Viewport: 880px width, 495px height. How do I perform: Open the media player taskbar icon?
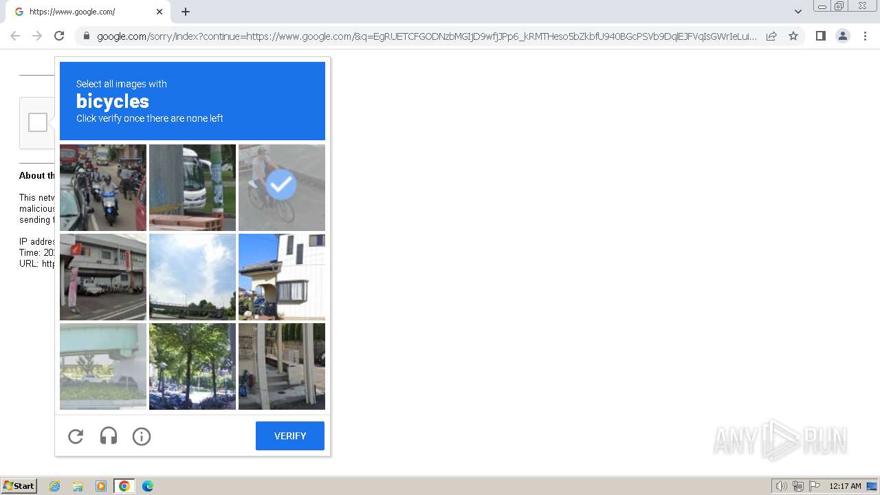point(101,486)
